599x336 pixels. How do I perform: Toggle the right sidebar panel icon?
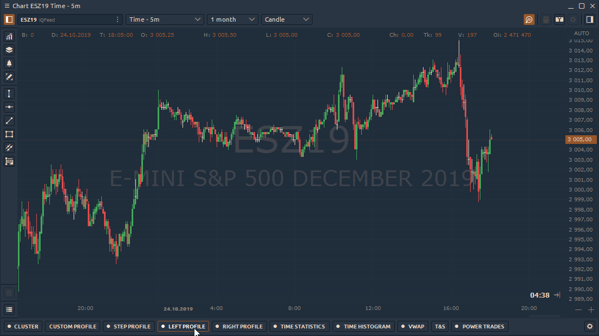tap(589, 19)
